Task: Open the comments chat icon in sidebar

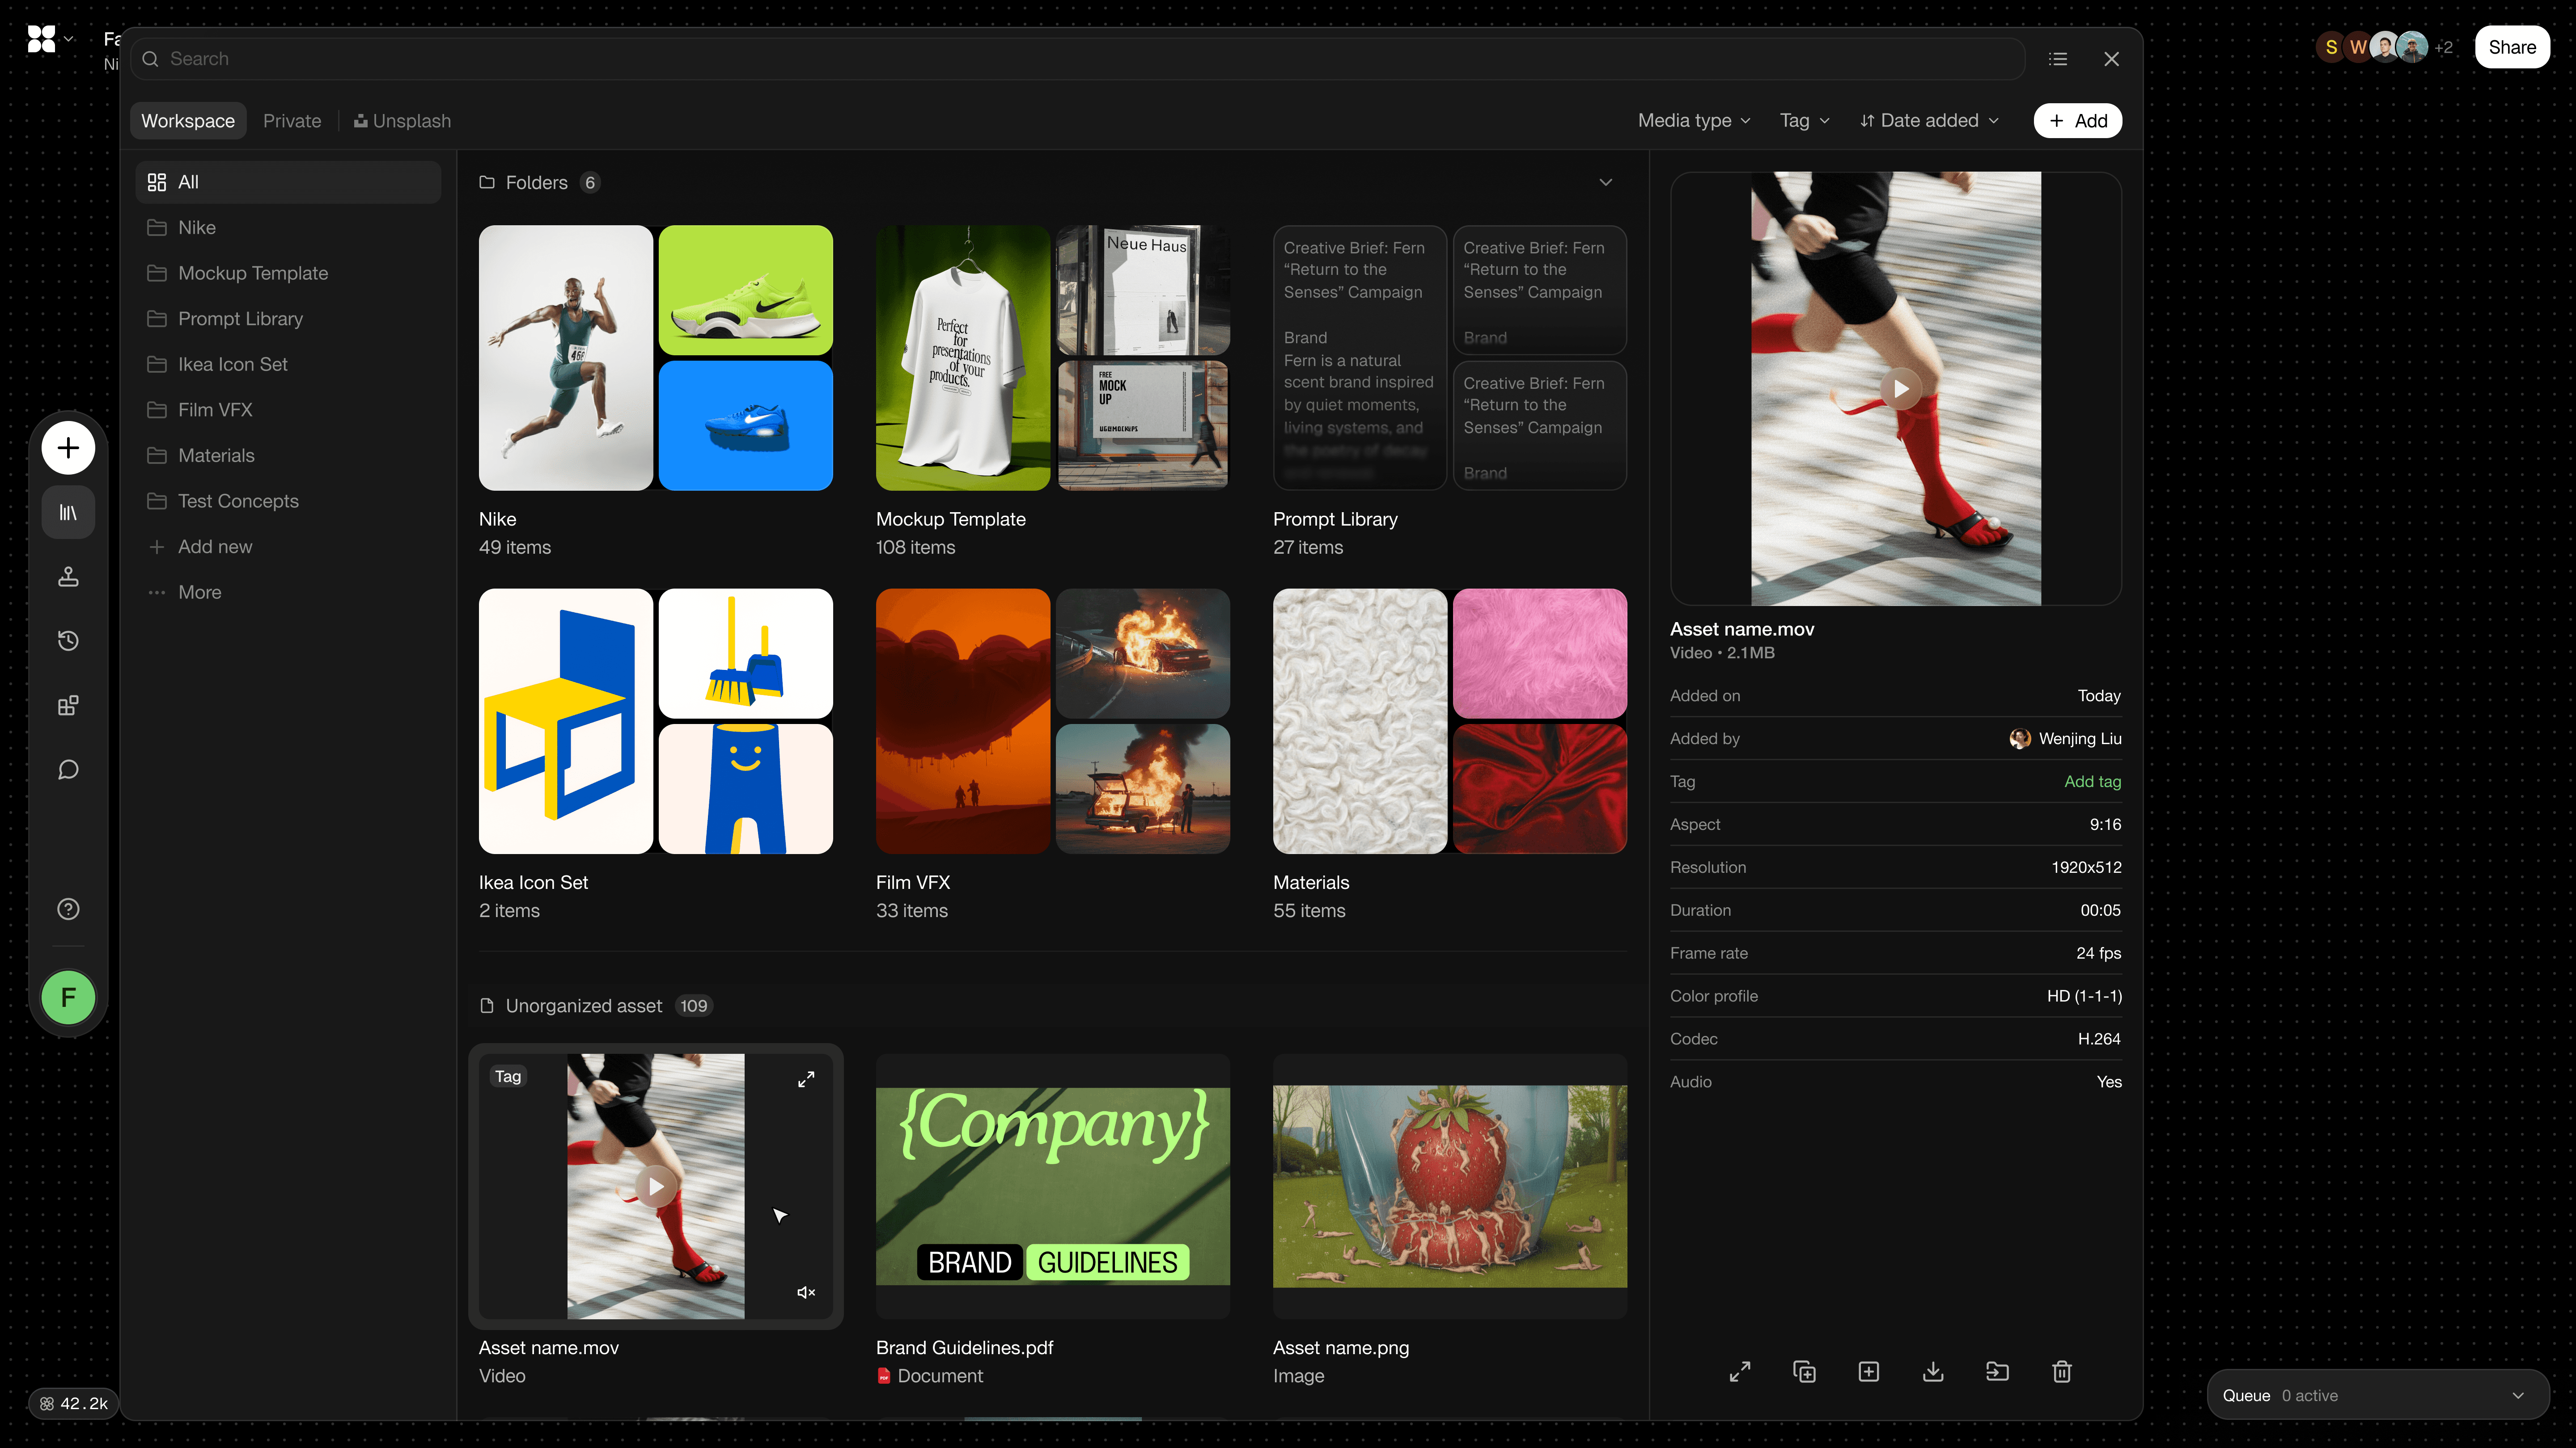Action: click(68, 770)
